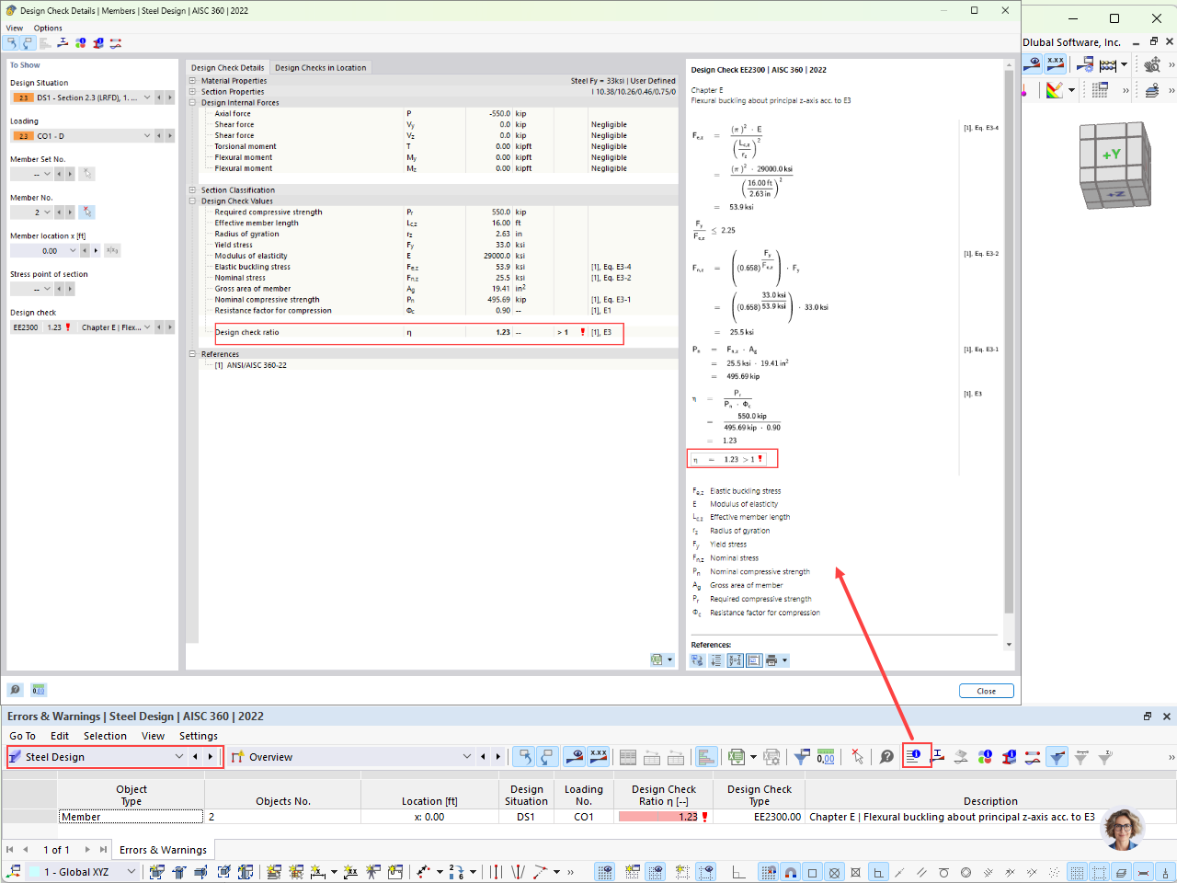Click the multicolor edit icon in main window toolbar
The image size is (1177, 883).
click(x=1055, y=90)
